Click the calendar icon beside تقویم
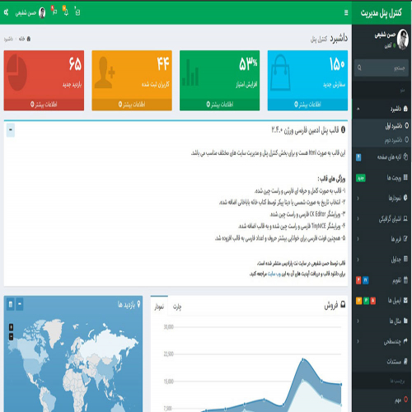This screenshot has width=412, height=412. tap(405, 280)
